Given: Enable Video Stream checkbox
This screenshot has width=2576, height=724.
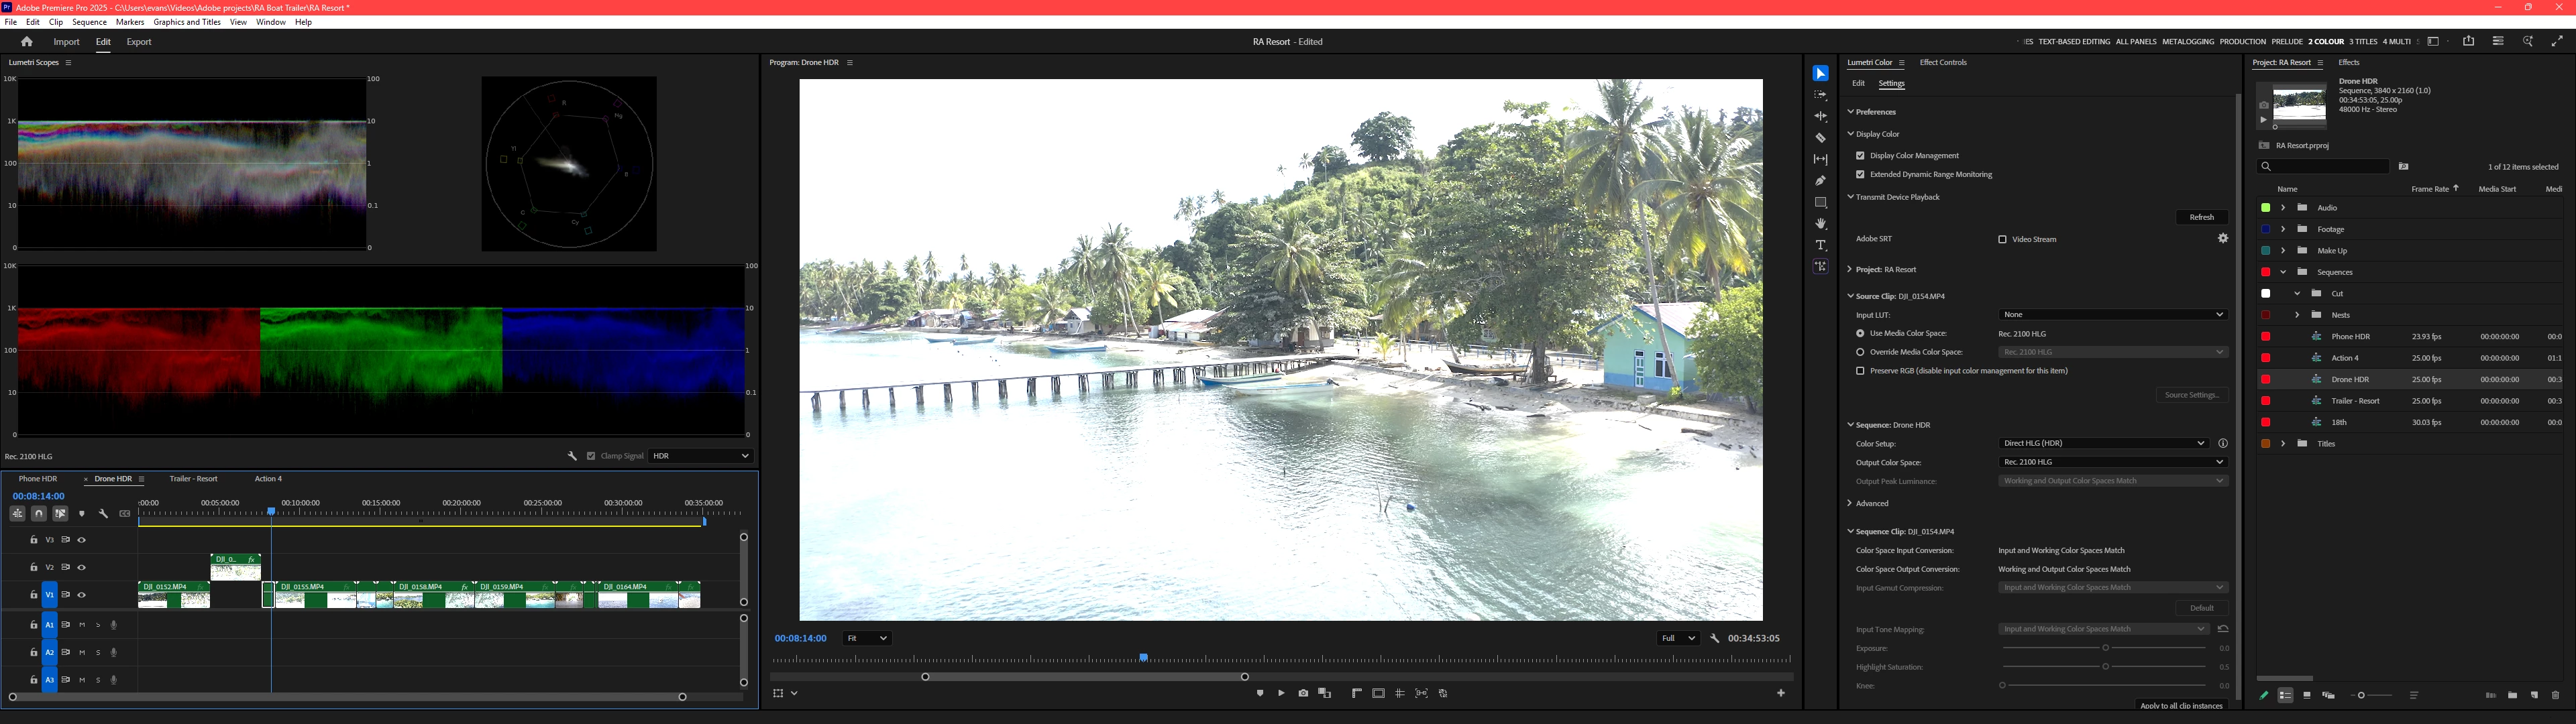Looking at the screenshot, I should (2002, 240).
